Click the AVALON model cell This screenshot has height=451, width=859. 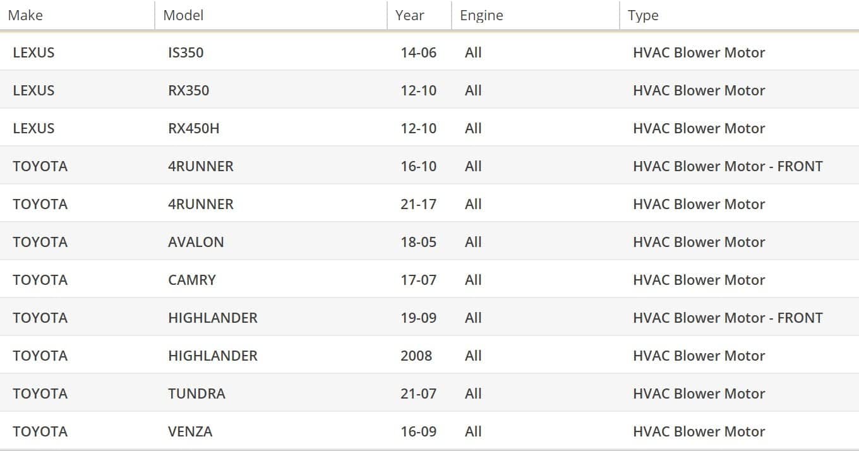pyautogui.click(x=196, y=242)
